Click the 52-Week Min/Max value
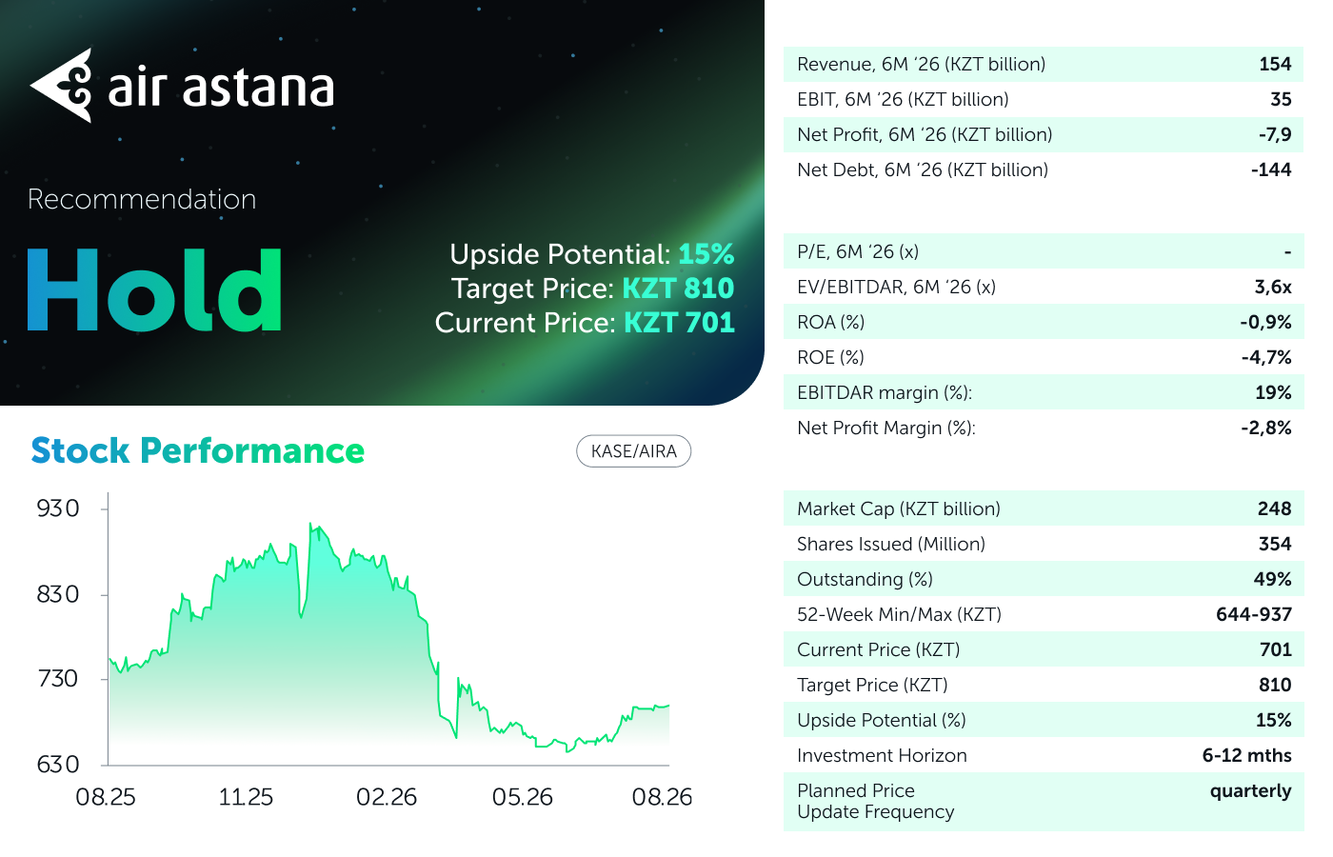1333x857 pixels. (1253, 614)
